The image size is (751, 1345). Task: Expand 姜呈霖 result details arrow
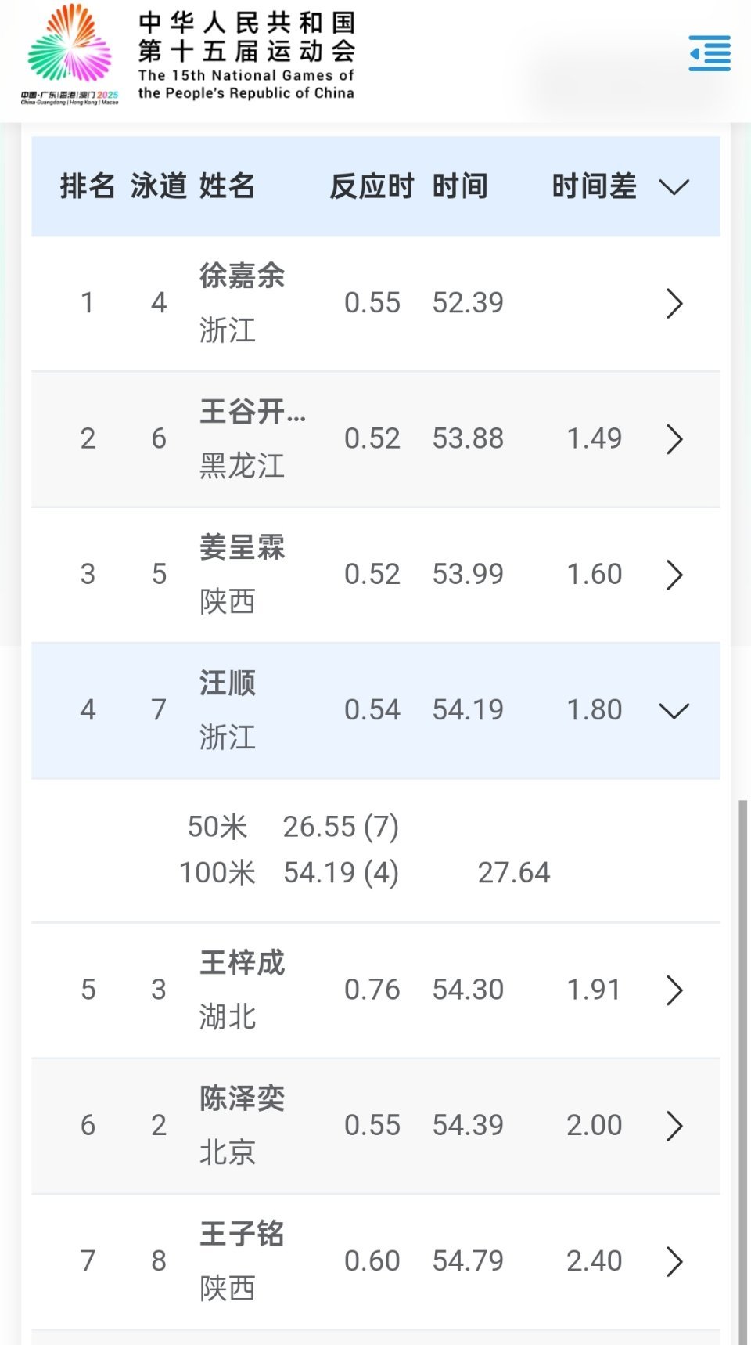674,575
